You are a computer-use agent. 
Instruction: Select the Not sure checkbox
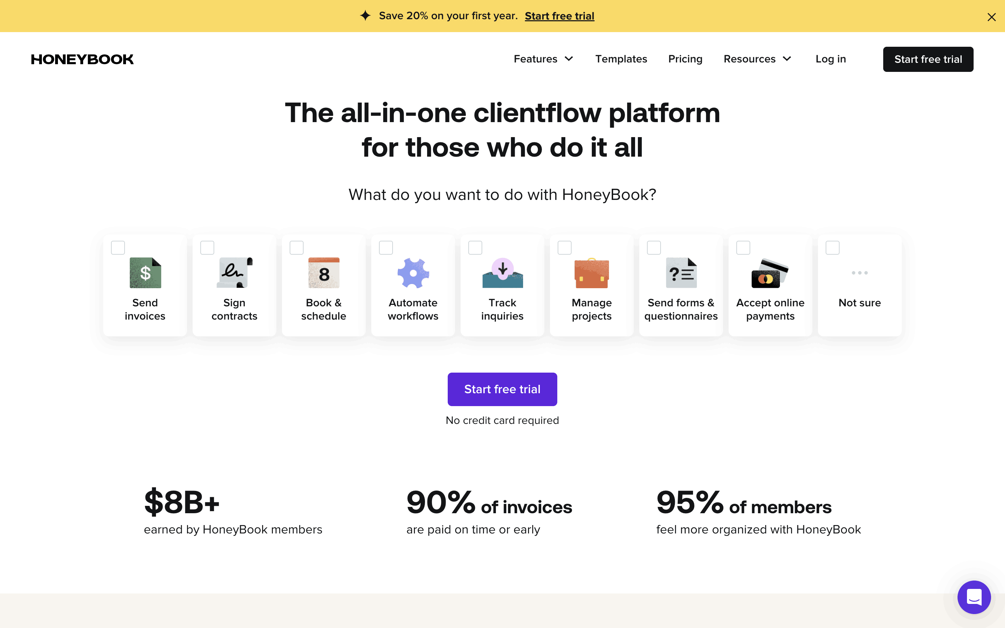click(832, 248)
